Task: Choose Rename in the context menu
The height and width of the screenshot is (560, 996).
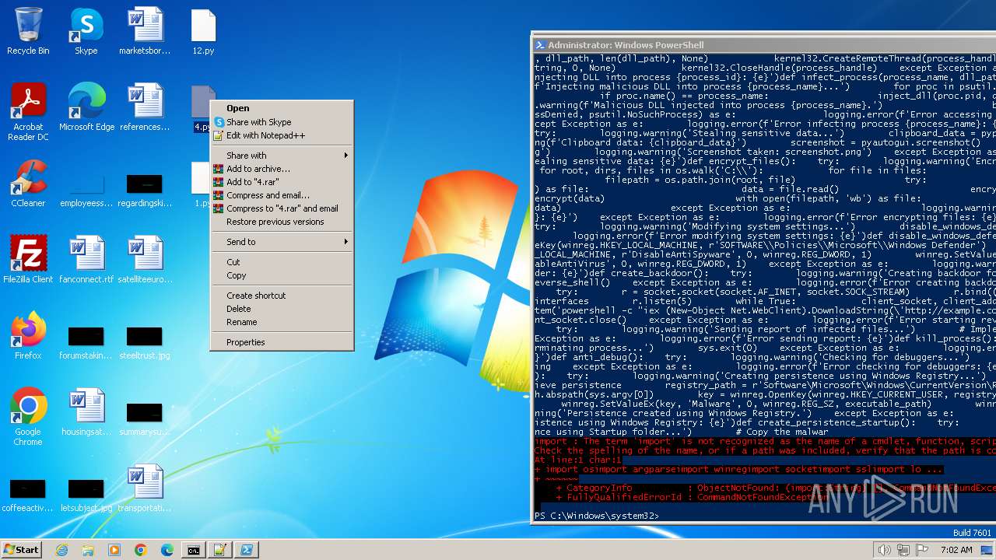Action: [x=282, y=322]
